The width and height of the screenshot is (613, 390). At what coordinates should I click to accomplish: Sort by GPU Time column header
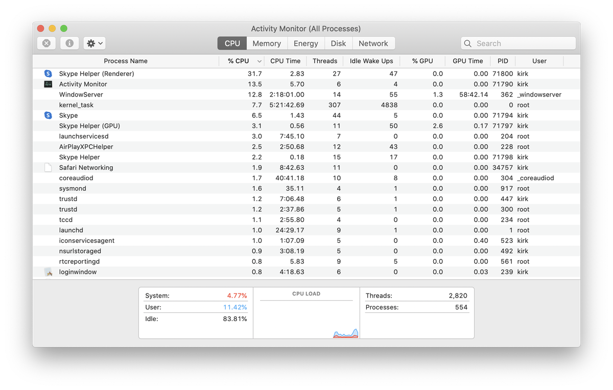tap(467, 61)
